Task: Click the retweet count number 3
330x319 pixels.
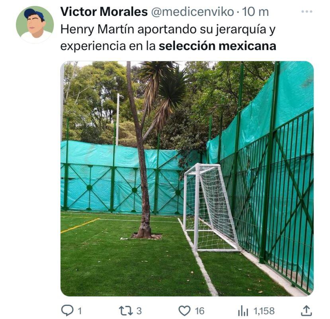Action: pos(139,311)
